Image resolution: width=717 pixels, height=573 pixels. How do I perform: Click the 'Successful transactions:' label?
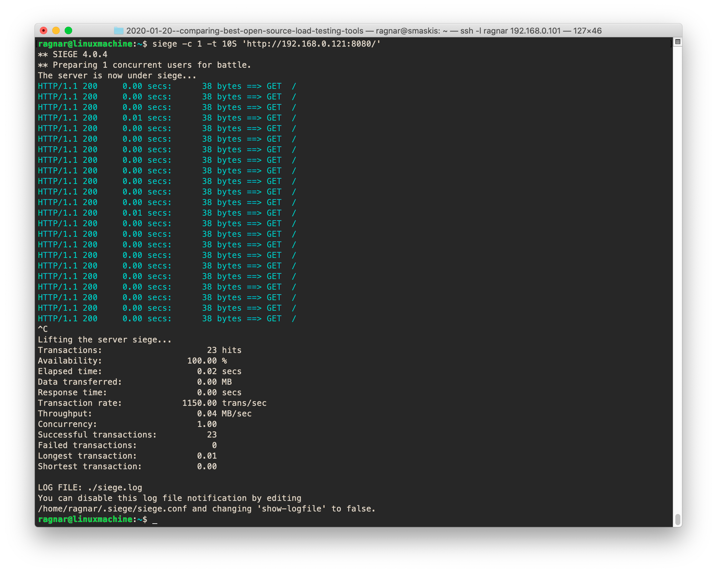97,435
